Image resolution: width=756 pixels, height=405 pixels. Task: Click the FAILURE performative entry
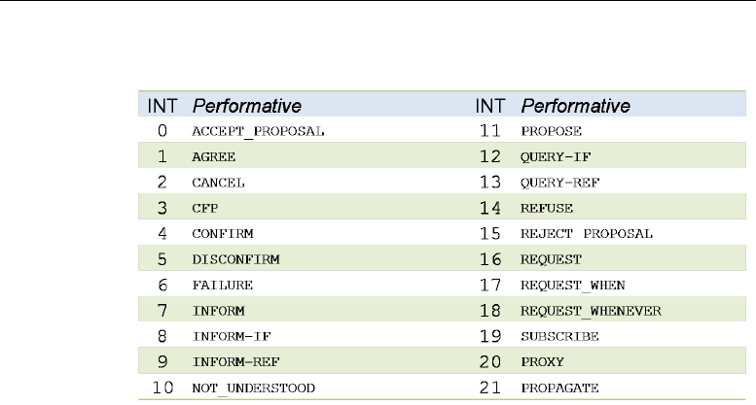pyautogui.click(x=222, y=286)
